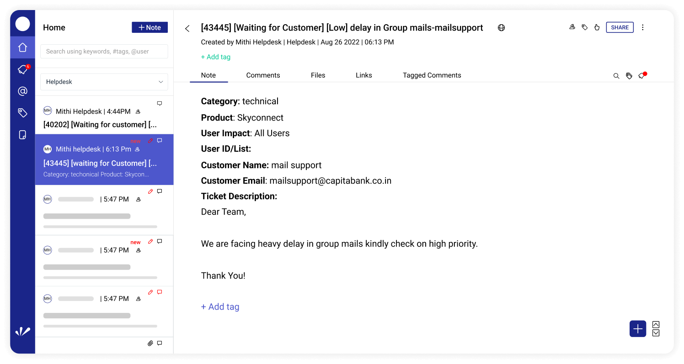
Task: Switch to the Comments tab
Action: pos(263,75)
